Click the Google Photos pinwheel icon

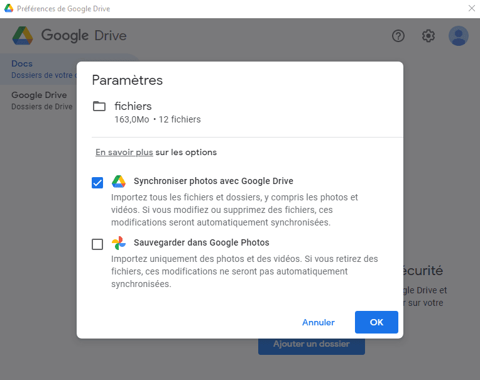pyautogui.click(x=119, y=243)
